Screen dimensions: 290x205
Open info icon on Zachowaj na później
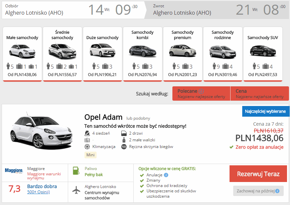point(277,191)
